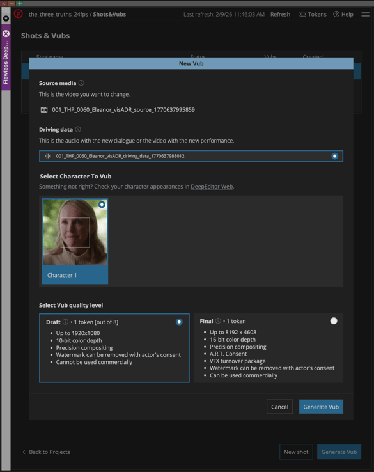Screen dimensions: 374x472
Task: Click 'Up to 8192 x 4608' text
Action: coord(233,332)
